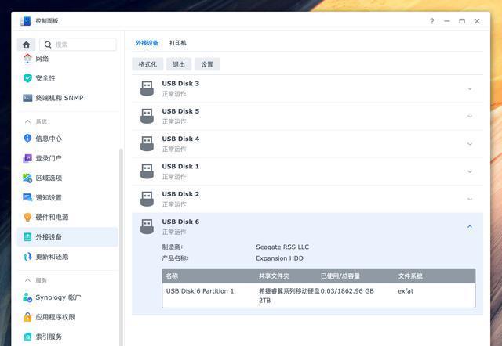Click the Seagate RSS LLC manufacturer
The width and height of the screenshot is (502, 346).
point(282,247)
